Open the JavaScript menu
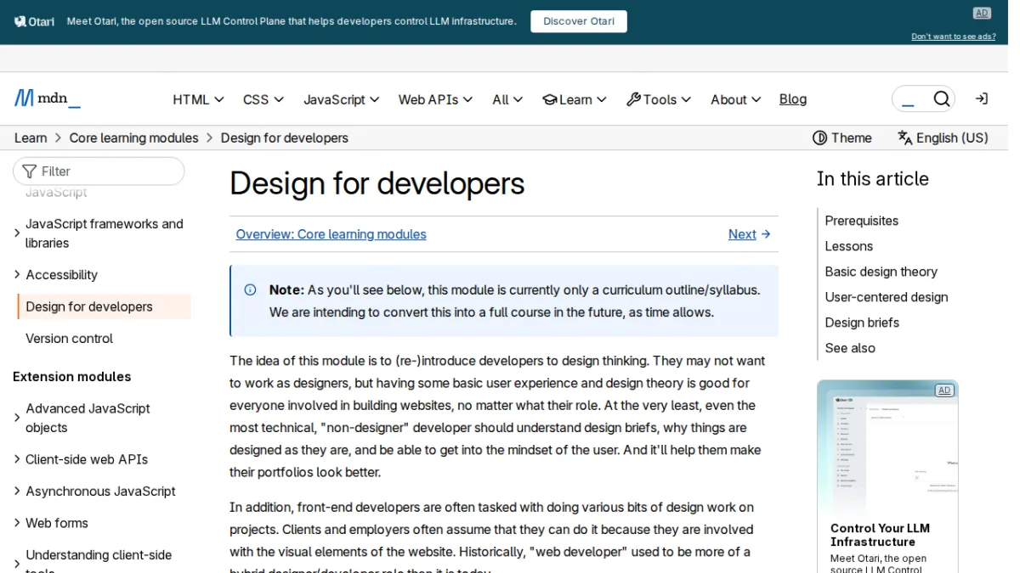This screenshot has width=1020, height=573. [x=342, y=99]
